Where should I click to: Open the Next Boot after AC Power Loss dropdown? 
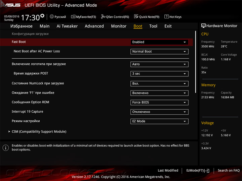pyautogui.click(x=159, y=52)
